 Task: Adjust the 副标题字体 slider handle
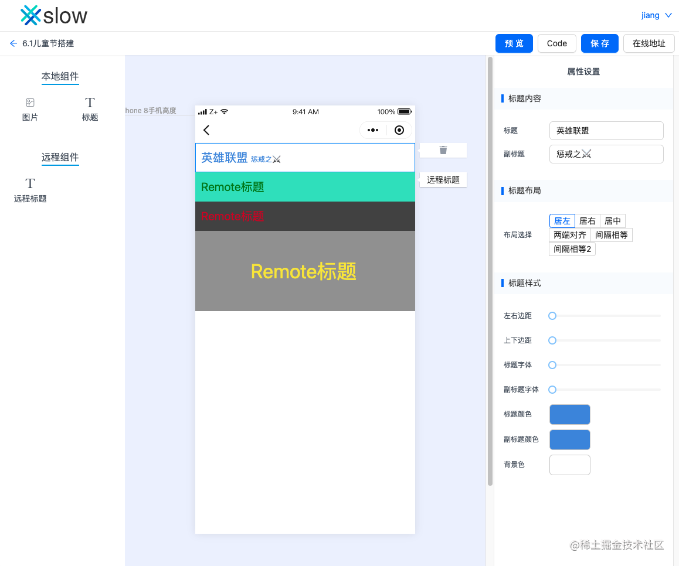coord(552,390)
